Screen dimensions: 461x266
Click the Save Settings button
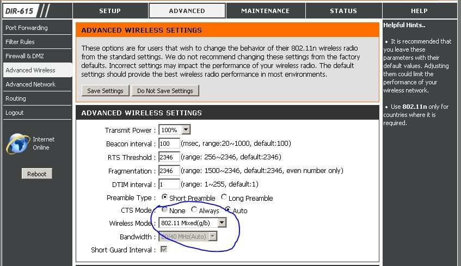click(105, 91)
